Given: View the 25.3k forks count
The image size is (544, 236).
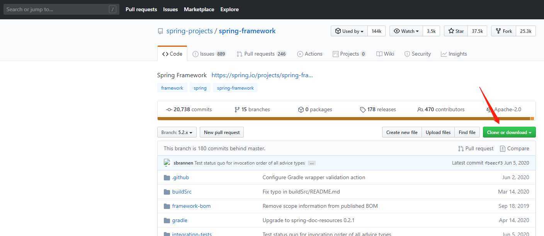Looking at the screenshot, I should tap(526, 31).
